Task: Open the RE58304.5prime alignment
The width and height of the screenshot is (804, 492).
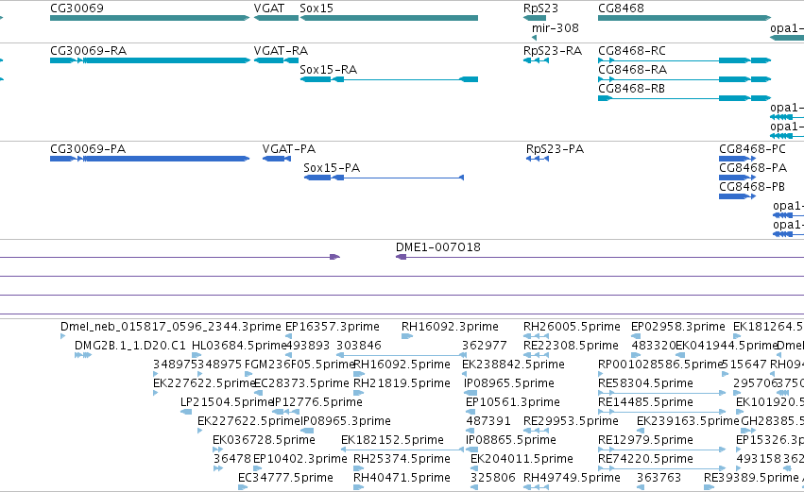Action: coord(662,393)
